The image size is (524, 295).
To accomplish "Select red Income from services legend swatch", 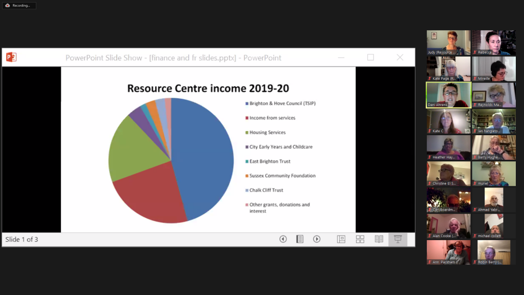I will [x=247, y=118].
